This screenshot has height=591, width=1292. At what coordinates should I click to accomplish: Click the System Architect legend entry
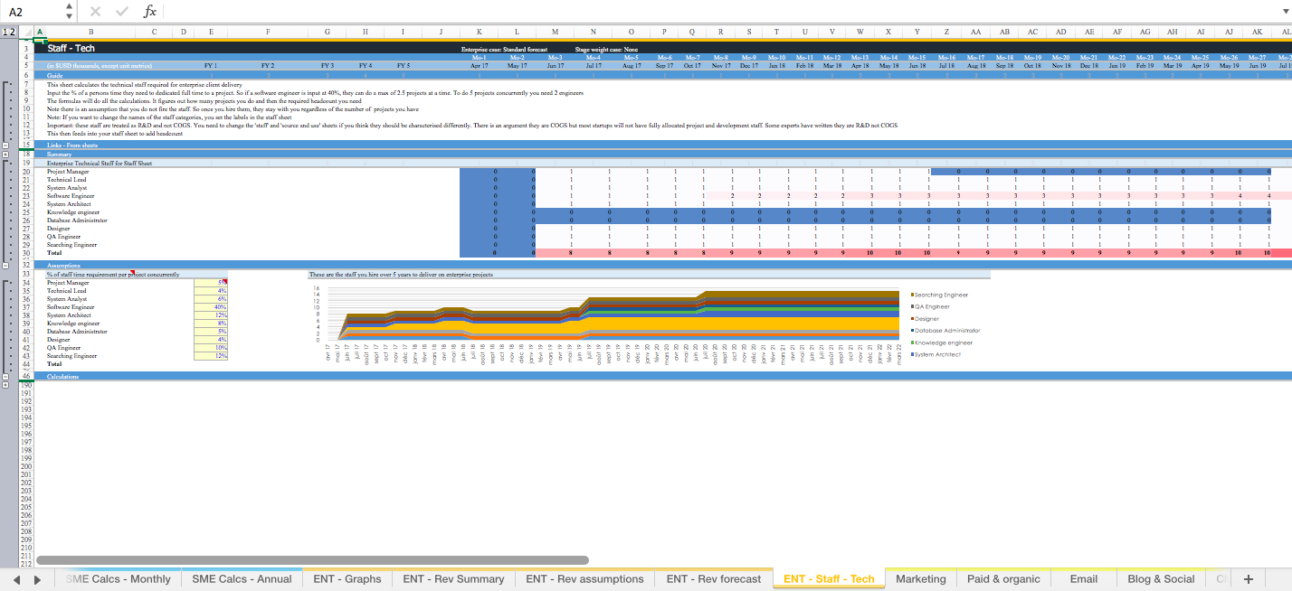pos(937,354)
